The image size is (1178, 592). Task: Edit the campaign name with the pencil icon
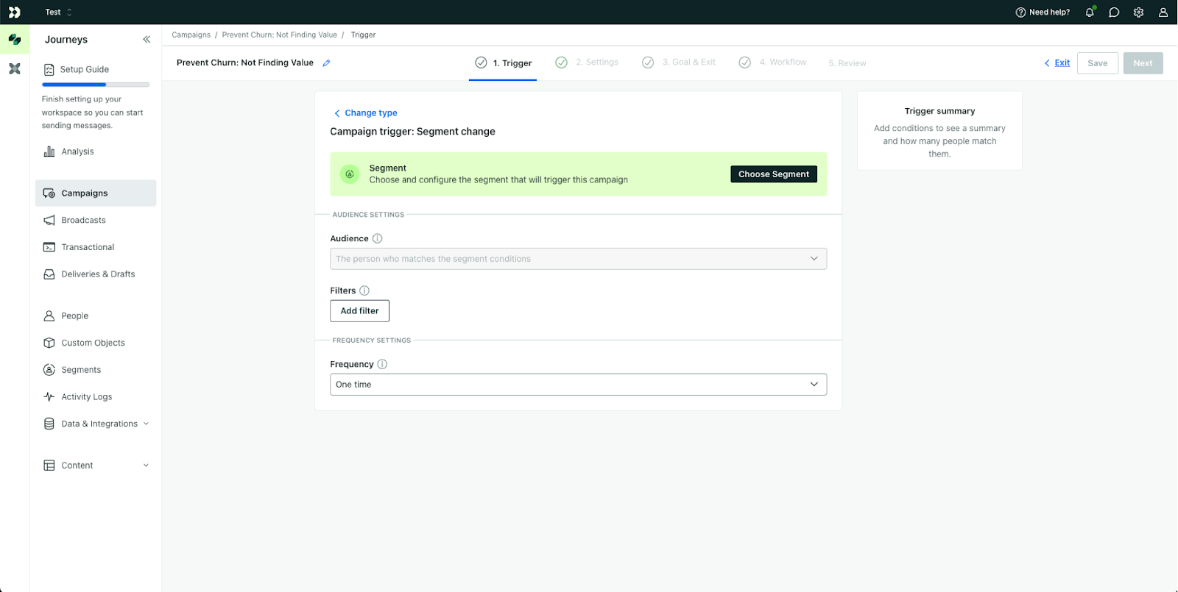326,63
